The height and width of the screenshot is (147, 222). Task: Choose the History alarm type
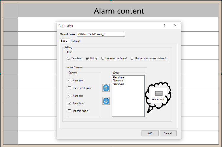87,58
